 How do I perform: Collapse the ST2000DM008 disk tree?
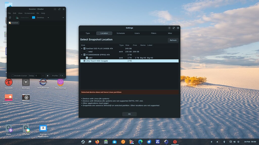click(82, 55)
